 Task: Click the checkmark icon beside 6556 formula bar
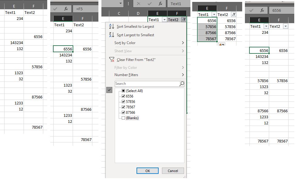point(251,10)
